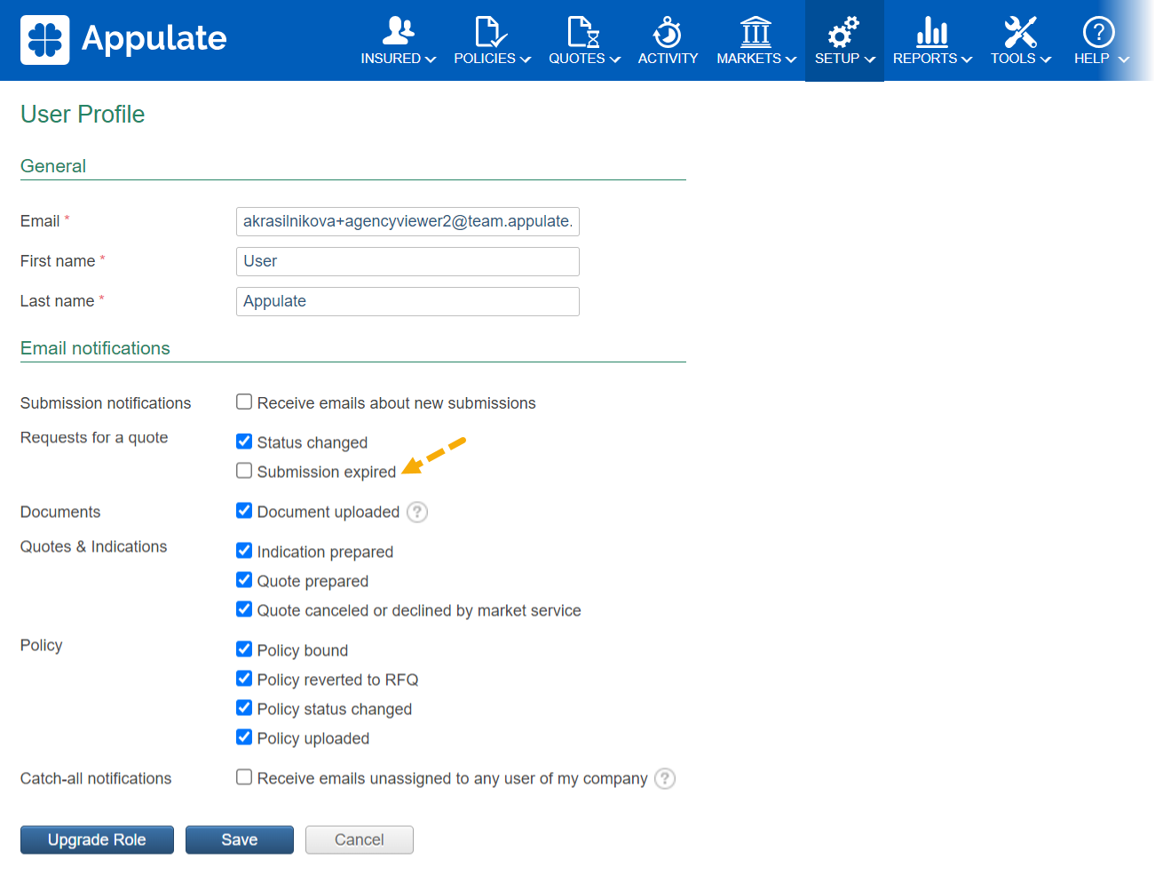
Task: Enable Receive emails about new submissions
Action: [x=244, y=402]
